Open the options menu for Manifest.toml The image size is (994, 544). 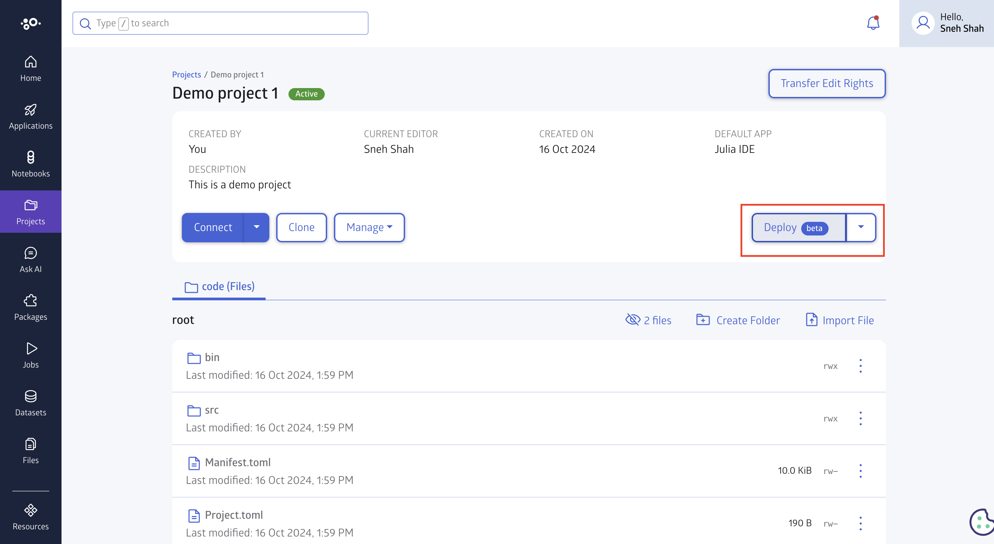click(x=860, y=471)
